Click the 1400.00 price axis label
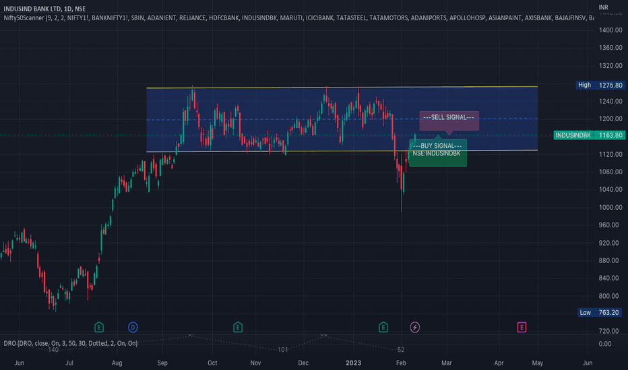The height and width of the screenshot is (370, 628). [610, 30]
